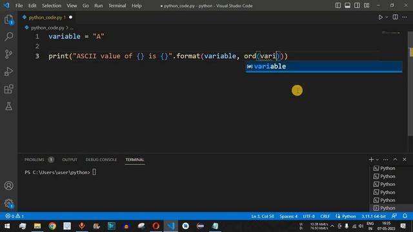The height and width of the screenshot is (232, 413).
Task: Open the Run menu
Action: click(99, 6)
